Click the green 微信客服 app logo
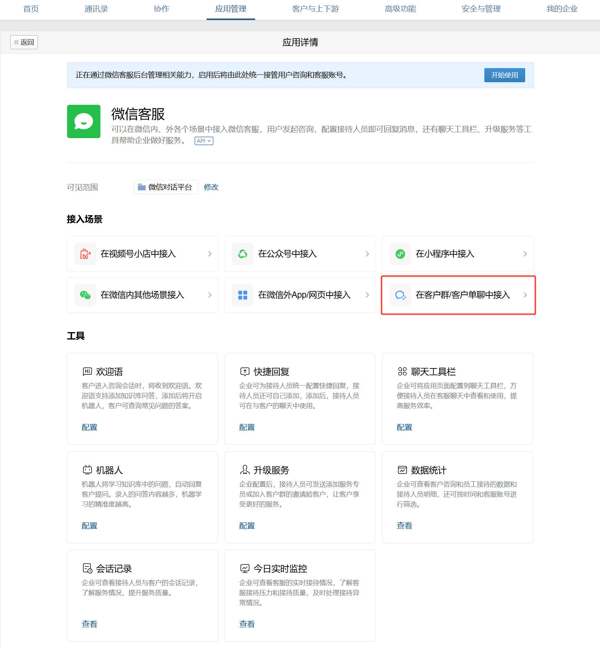600x648 pixels. [x=84, y=121]
